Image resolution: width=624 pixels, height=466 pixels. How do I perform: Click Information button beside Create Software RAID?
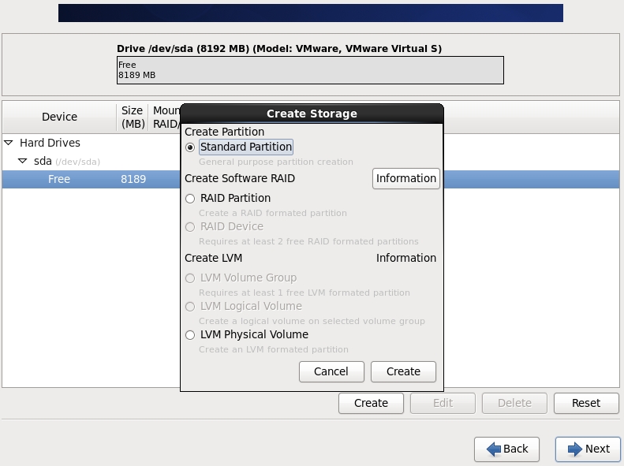pyautogui.click(x=406, y=178)
